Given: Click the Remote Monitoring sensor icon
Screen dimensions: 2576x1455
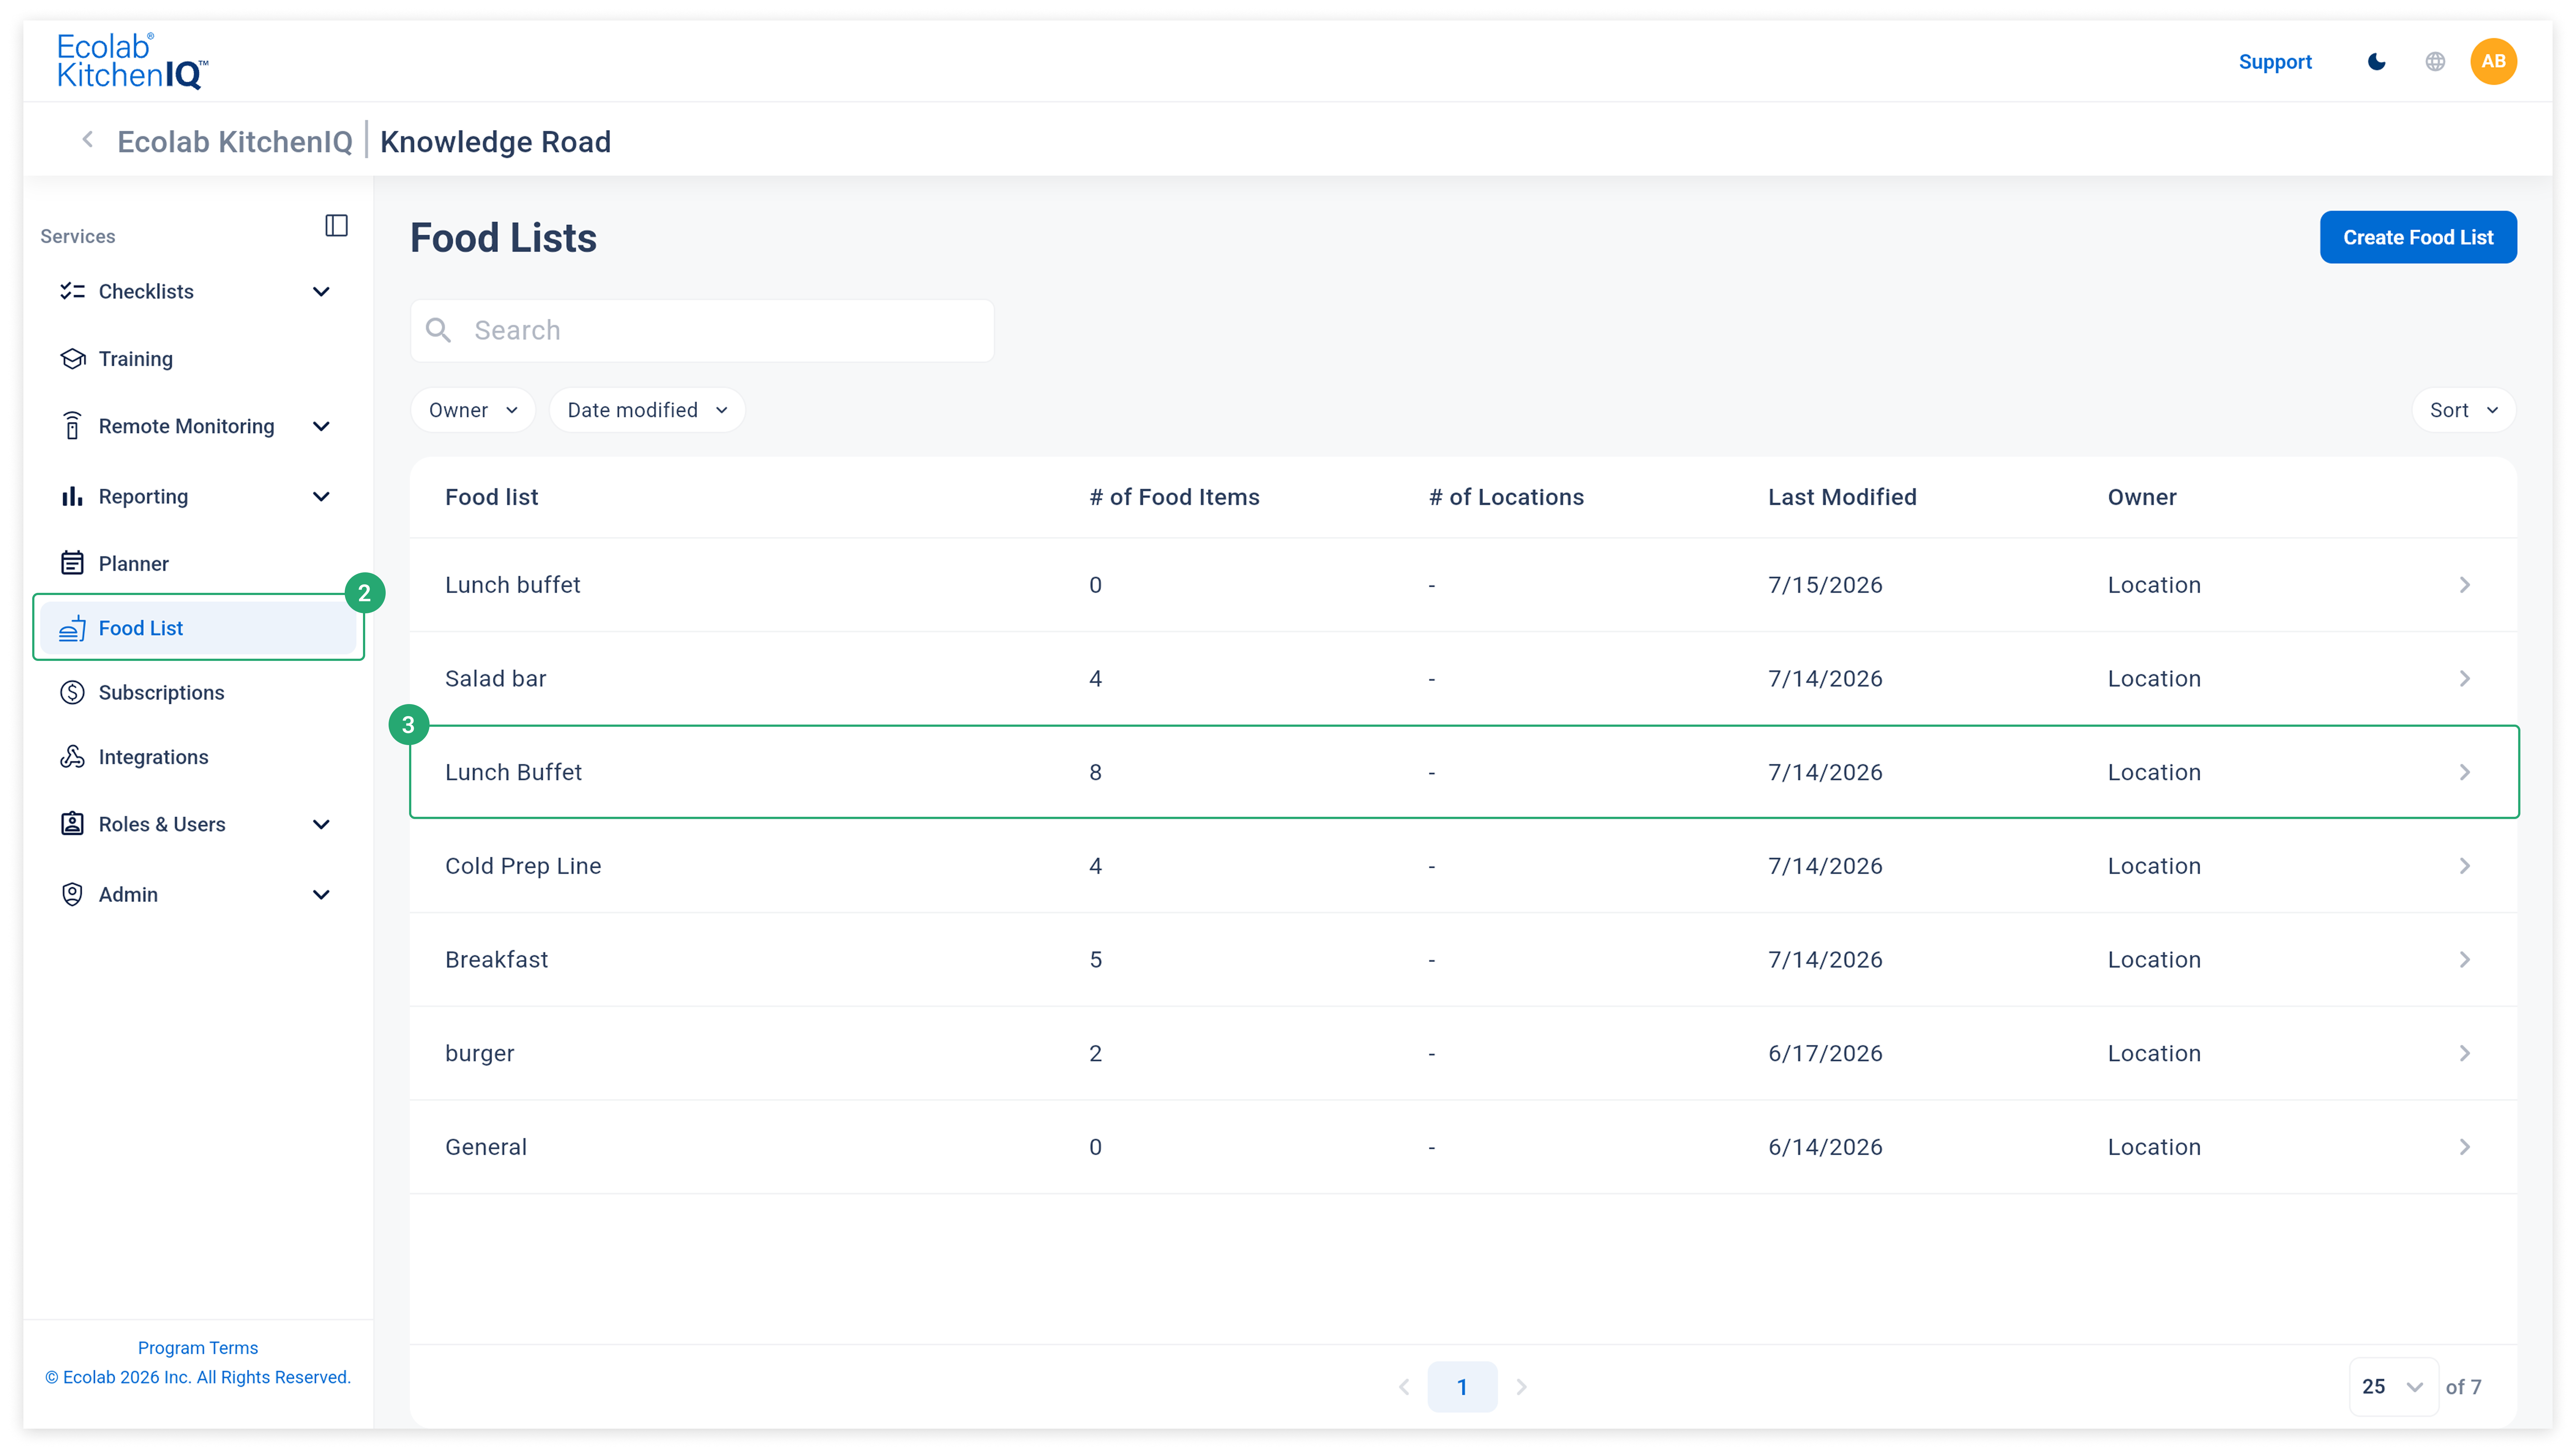Looking at the screenshot, I should coord(72,426).
